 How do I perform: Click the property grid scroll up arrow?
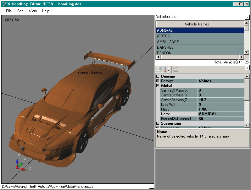click(x=247, y=76)
